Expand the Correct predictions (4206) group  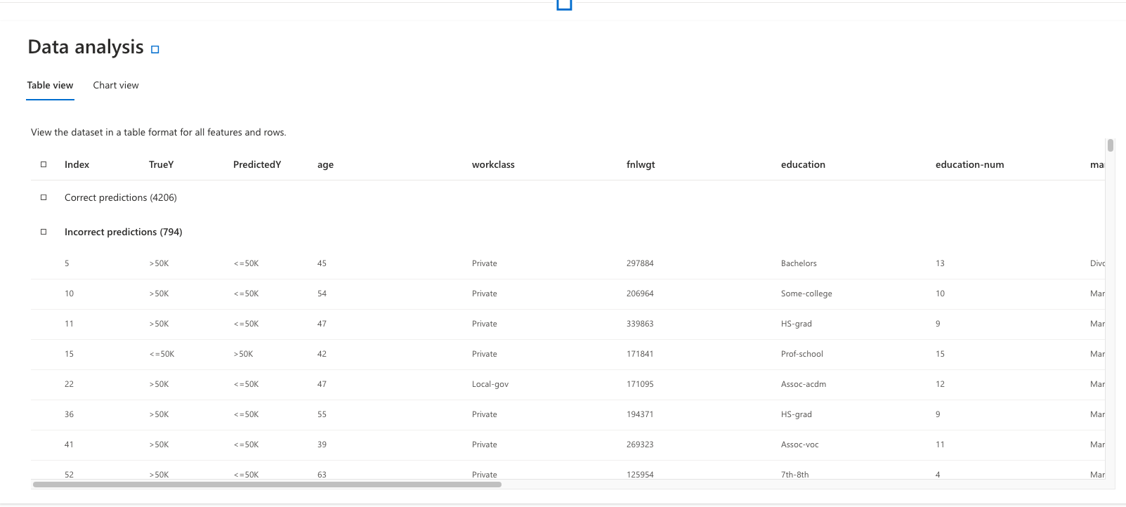pos(44,197)
